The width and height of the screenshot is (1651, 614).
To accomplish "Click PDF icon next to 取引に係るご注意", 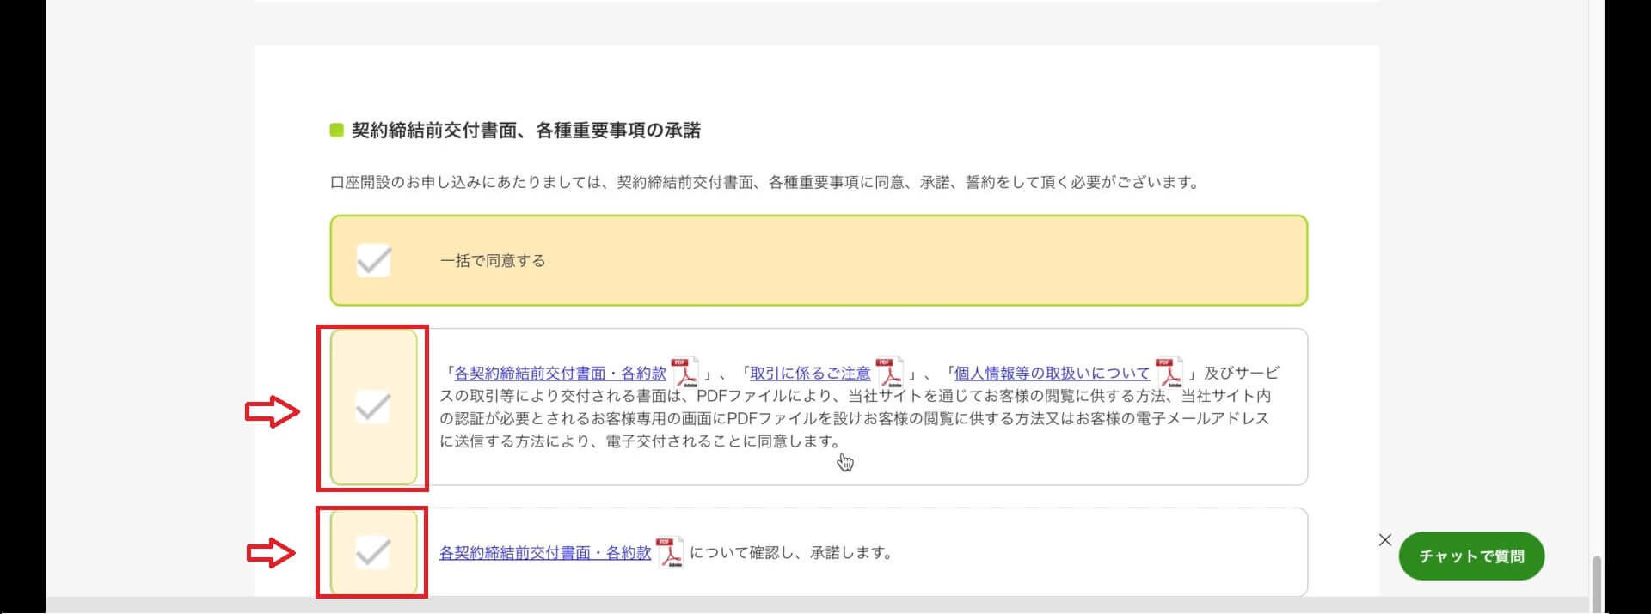I will 889,374.
